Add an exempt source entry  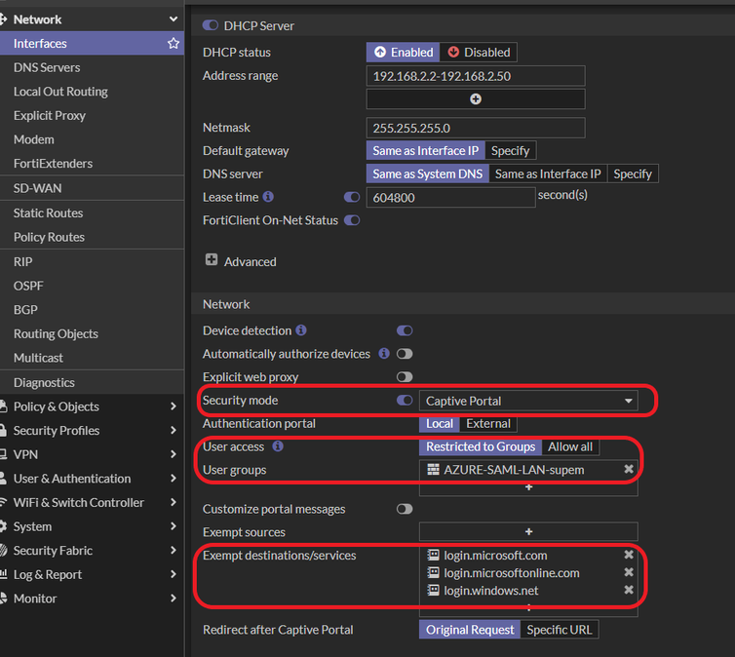point(528,532)
